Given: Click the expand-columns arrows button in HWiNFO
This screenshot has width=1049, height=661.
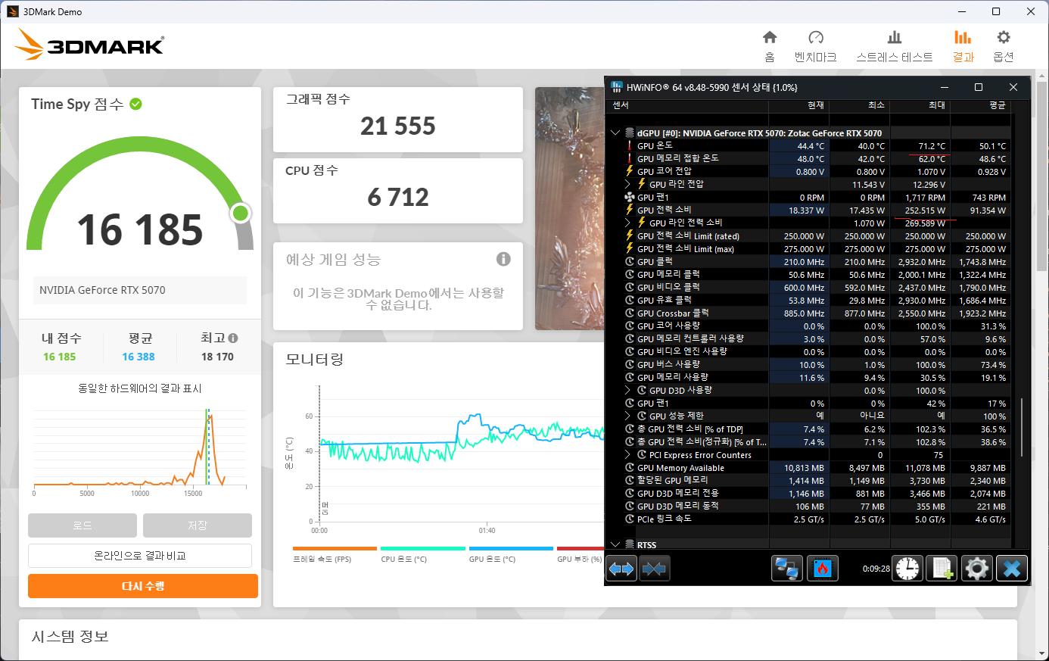Looking at the screenshot, I should [x=621, y=568].
